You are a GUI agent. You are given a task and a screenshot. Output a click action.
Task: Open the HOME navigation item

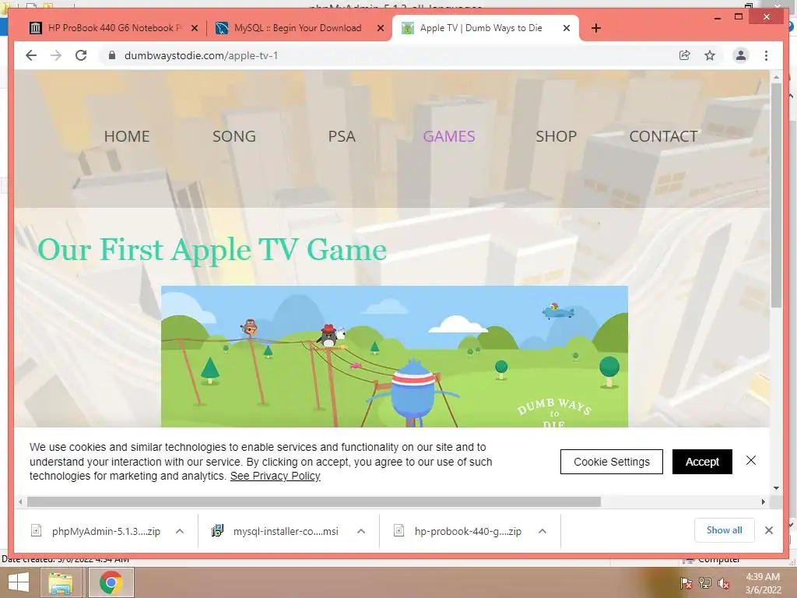pyautogui.click(x=127, y=136)
